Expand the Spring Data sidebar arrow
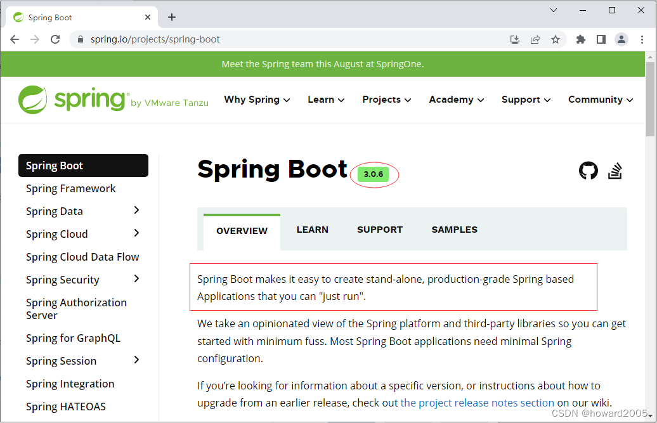This screenshot has height=423, width=657. (136, 211)
